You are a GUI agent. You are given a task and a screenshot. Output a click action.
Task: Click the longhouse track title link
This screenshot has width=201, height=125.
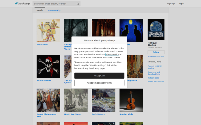[132, 80]
